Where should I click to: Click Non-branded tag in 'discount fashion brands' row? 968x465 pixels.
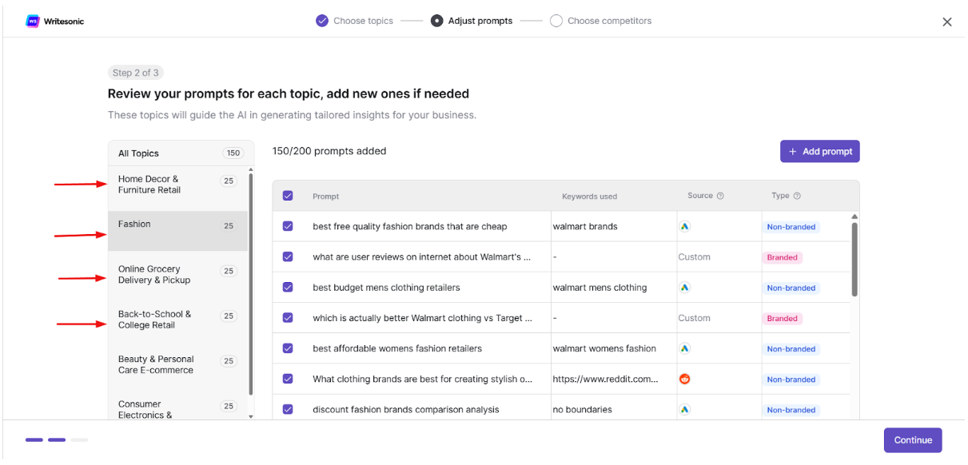click(x=791, y=410)
